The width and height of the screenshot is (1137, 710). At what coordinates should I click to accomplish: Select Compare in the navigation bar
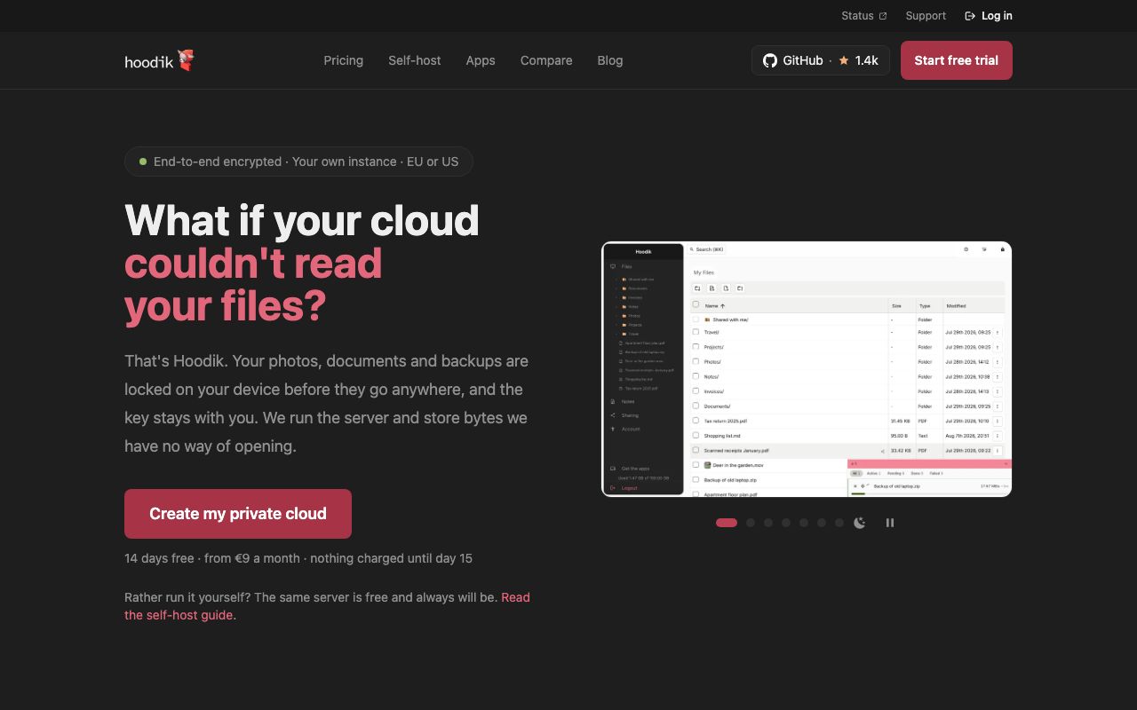tap(546, 60)
